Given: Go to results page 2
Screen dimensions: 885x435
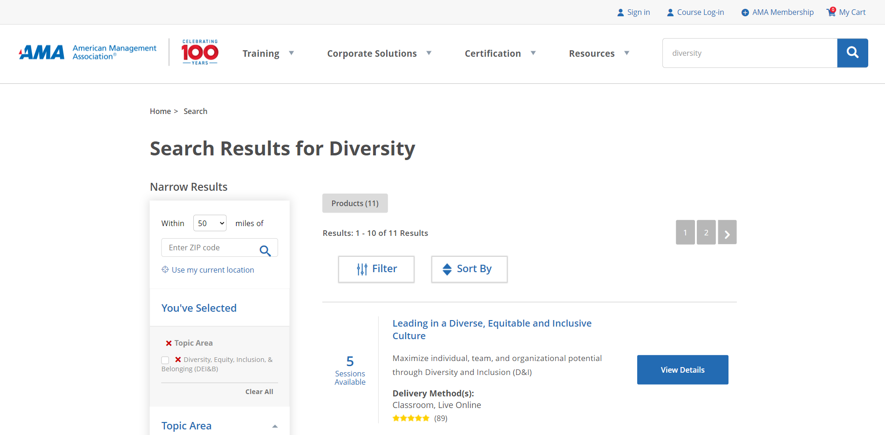Looking at the screenshot, I should pos(706,232).
